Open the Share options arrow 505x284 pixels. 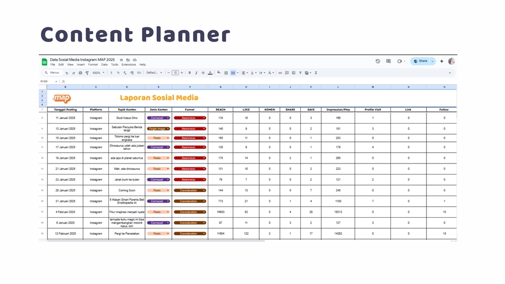[432, 61]
